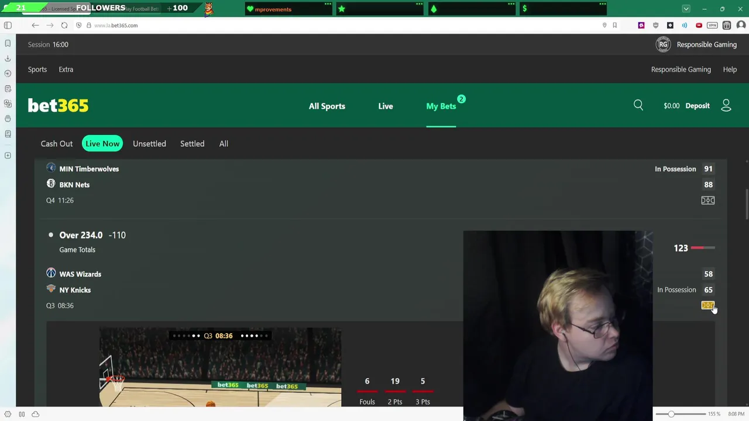Open the VPN extension icon
This screenshot has height=421, width=749.
[x=712, y=25]
